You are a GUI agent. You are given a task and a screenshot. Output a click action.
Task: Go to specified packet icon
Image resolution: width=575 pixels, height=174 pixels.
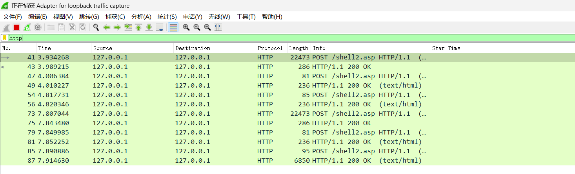(x=128, y=27)
